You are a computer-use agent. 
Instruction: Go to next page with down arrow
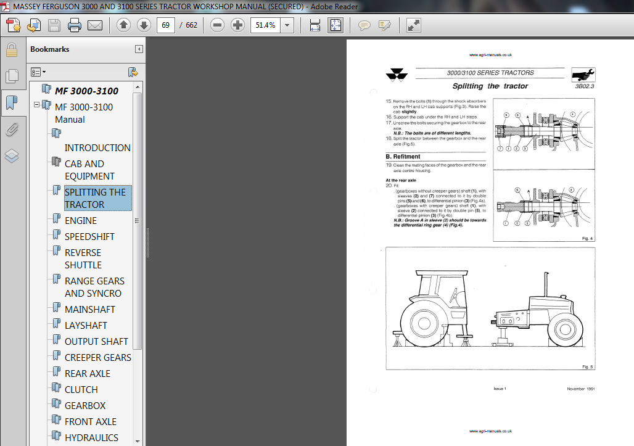tap(144, 25)
